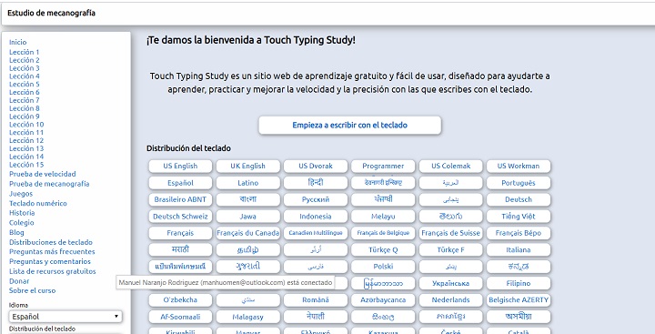The width and height of the screenshot is (655, 334).
Task: Open Lección 15
Action: (x=26, y=165)
